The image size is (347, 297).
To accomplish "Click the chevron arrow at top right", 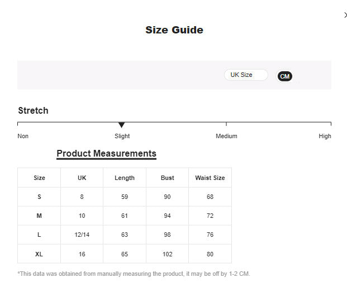I will click(x=345, y=15).
